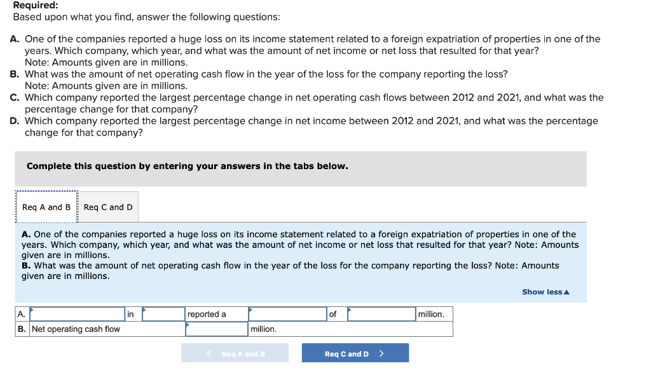Select the Req A and B tab

point(46,207)
